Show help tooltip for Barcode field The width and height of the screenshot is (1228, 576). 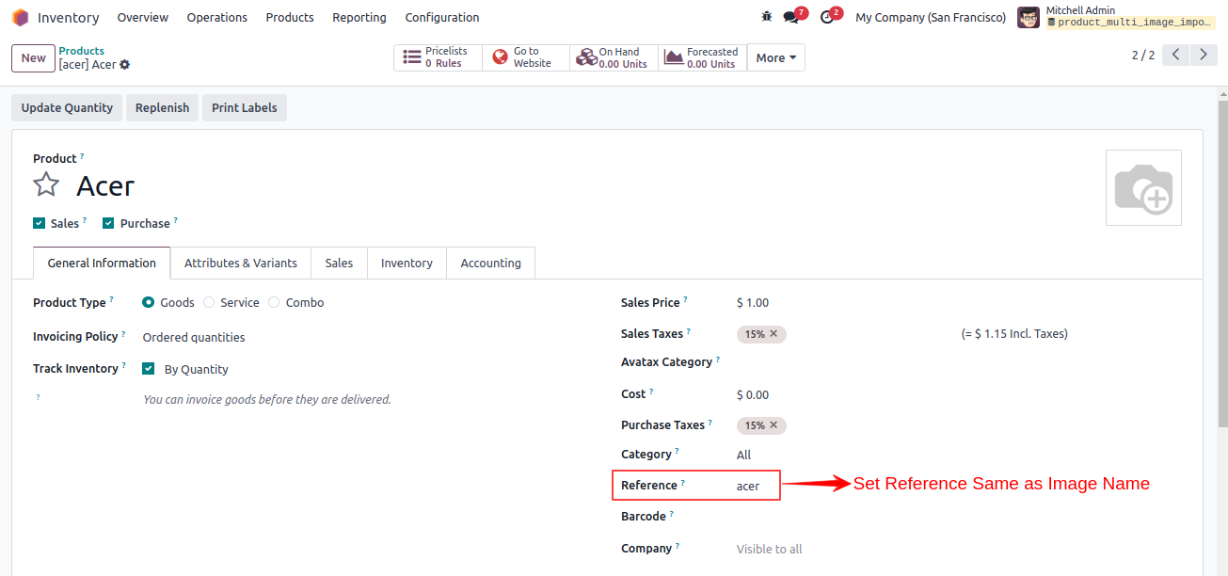coord(672,514)
